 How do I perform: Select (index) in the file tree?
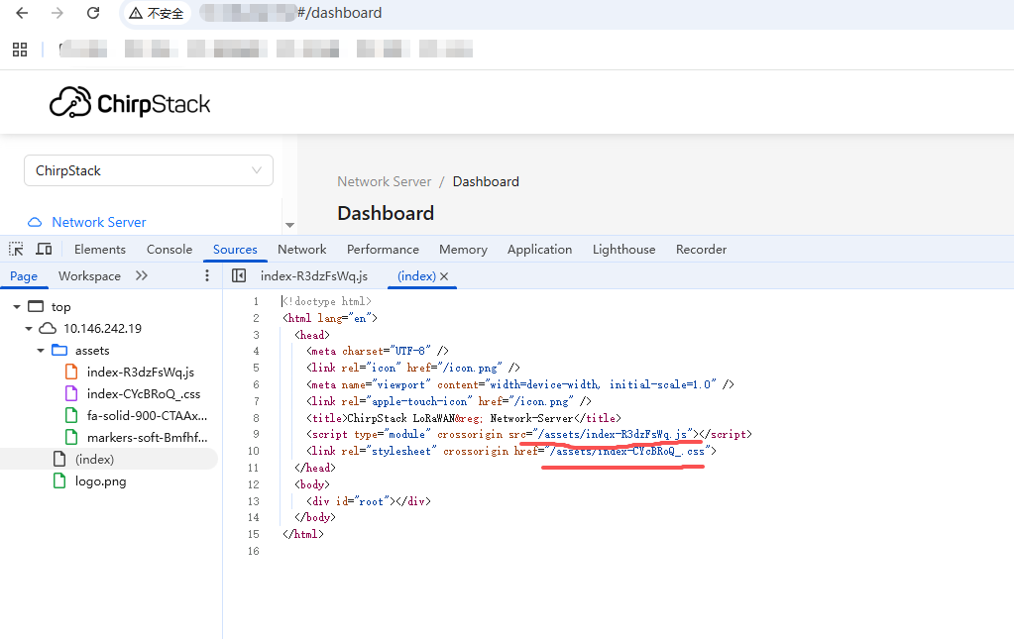pyautogui.click(x=94, y=460)
